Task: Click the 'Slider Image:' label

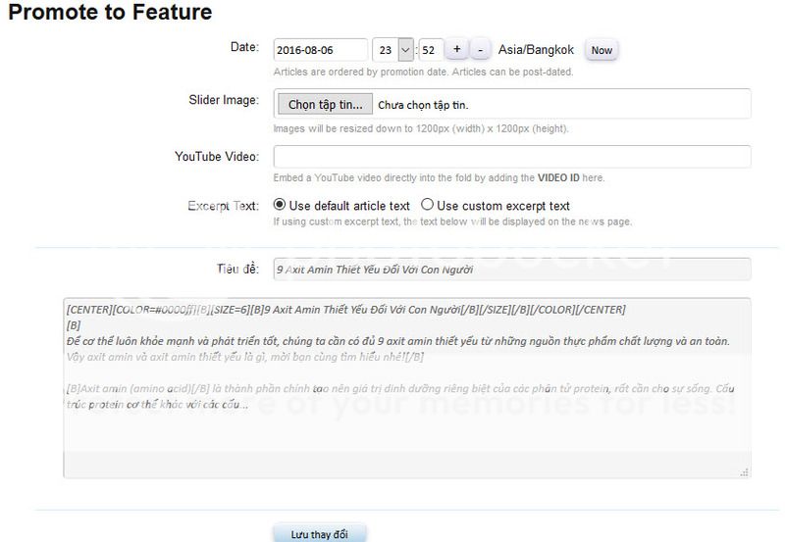Action: 223,100
